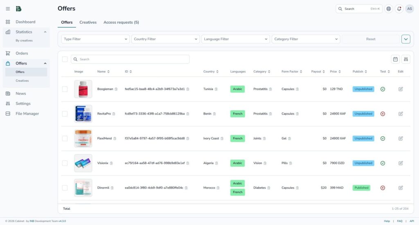Click the hamburger menu icon
Viewport: 419px width, 225px height.
click(8, 9)
